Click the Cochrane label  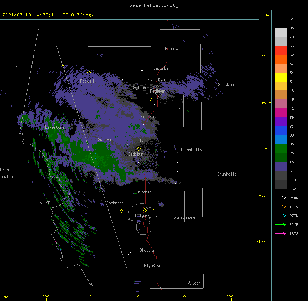[115, 203]
